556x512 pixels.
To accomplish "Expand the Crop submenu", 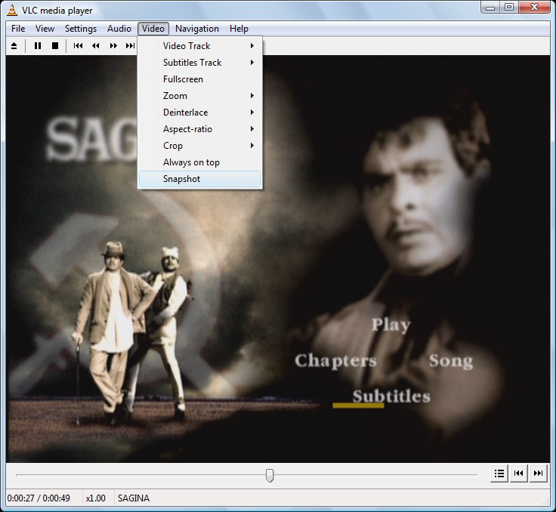I will tap(200, 146).
